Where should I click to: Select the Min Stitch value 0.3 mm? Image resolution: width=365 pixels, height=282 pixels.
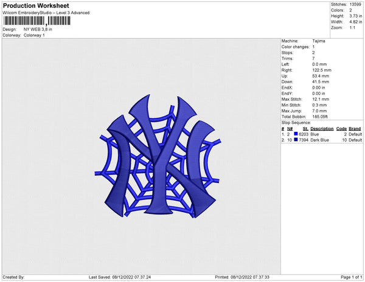coord(319,105)
